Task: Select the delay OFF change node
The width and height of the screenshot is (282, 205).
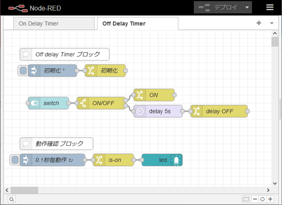Action: pos(219,111)
